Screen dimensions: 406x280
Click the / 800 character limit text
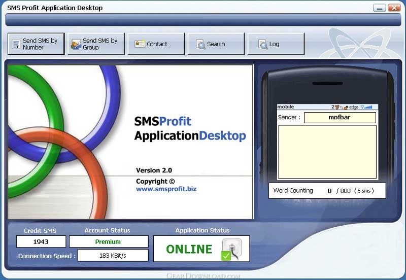click(344, 191)
